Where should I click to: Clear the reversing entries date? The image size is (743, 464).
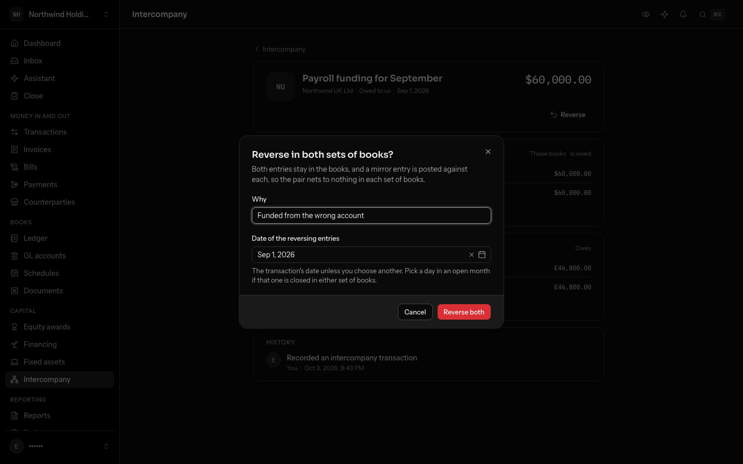click(472, 255)
